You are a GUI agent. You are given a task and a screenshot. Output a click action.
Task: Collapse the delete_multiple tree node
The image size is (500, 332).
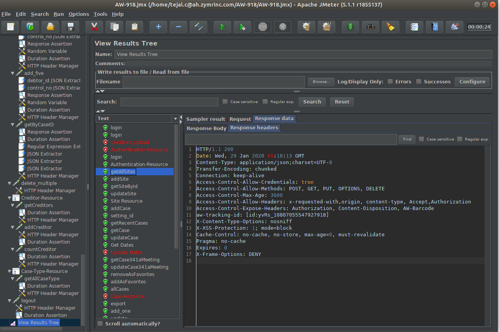(x=10, y=183)
